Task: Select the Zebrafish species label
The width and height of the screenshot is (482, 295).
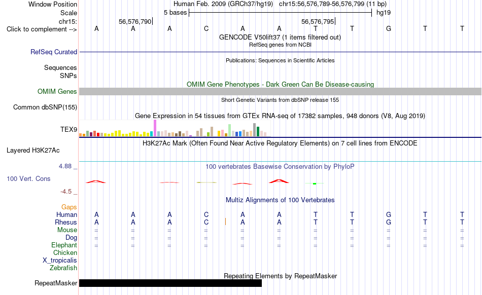Action: [x=63, y=268]
